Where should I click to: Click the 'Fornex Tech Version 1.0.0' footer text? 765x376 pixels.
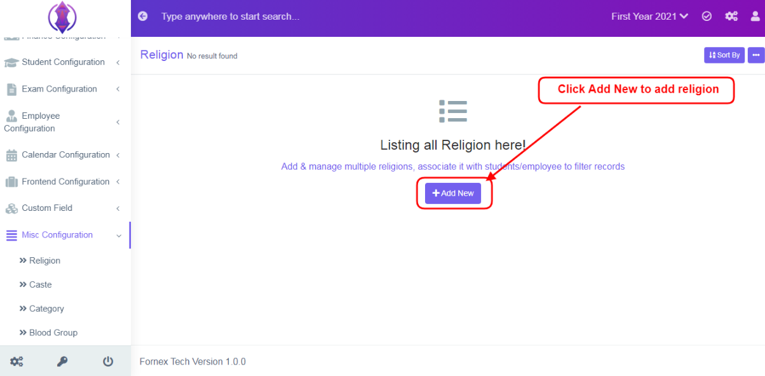pyautogui.click(x=193, y=361)
